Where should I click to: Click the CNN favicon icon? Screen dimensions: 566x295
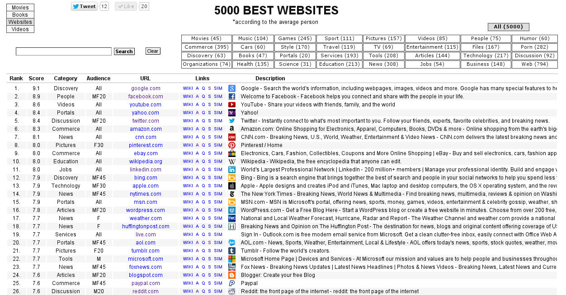tap(232, 137)
